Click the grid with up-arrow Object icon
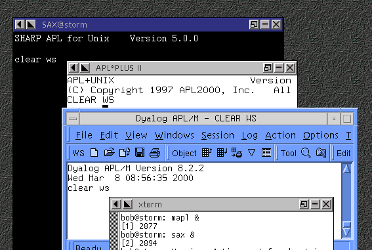The width and height of the screenshot is (372, 250). pyautogui.click(x=207, y=152)
